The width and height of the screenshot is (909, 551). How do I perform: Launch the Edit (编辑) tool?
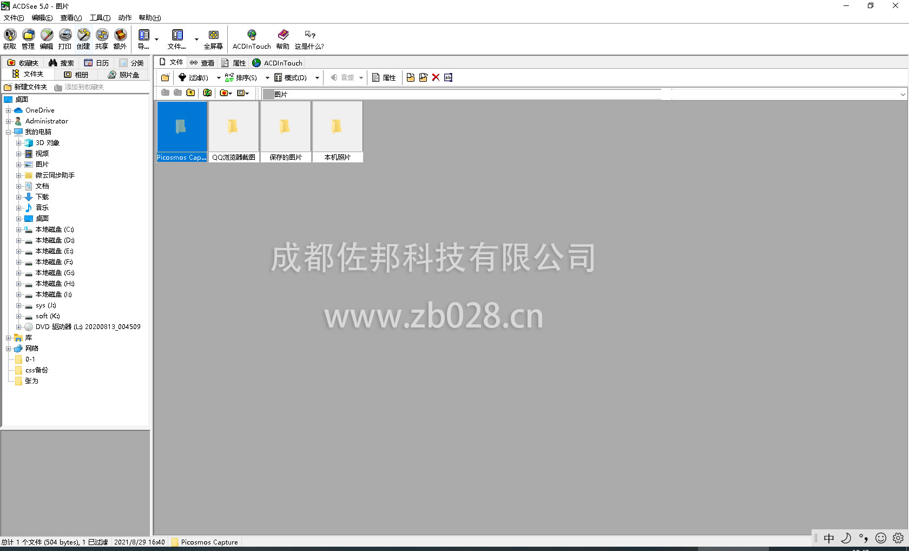[47, 39]
